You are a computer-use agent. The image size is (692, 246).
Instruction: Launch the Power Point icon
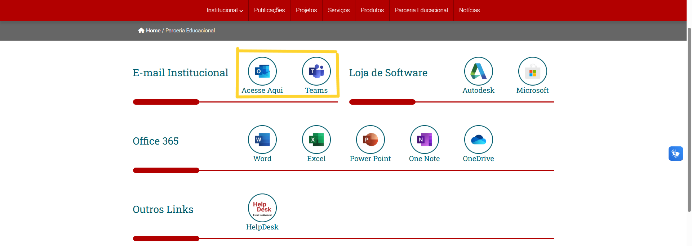pyautogui.click(x=370, y=140)
